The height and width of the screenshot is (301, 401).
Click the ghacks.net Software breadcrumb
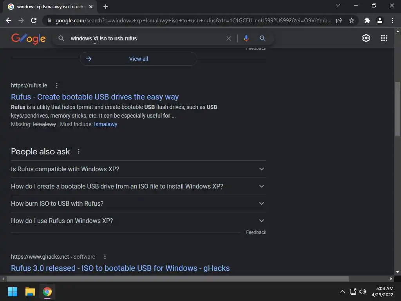pyautogui.click(x=53, y=257)
